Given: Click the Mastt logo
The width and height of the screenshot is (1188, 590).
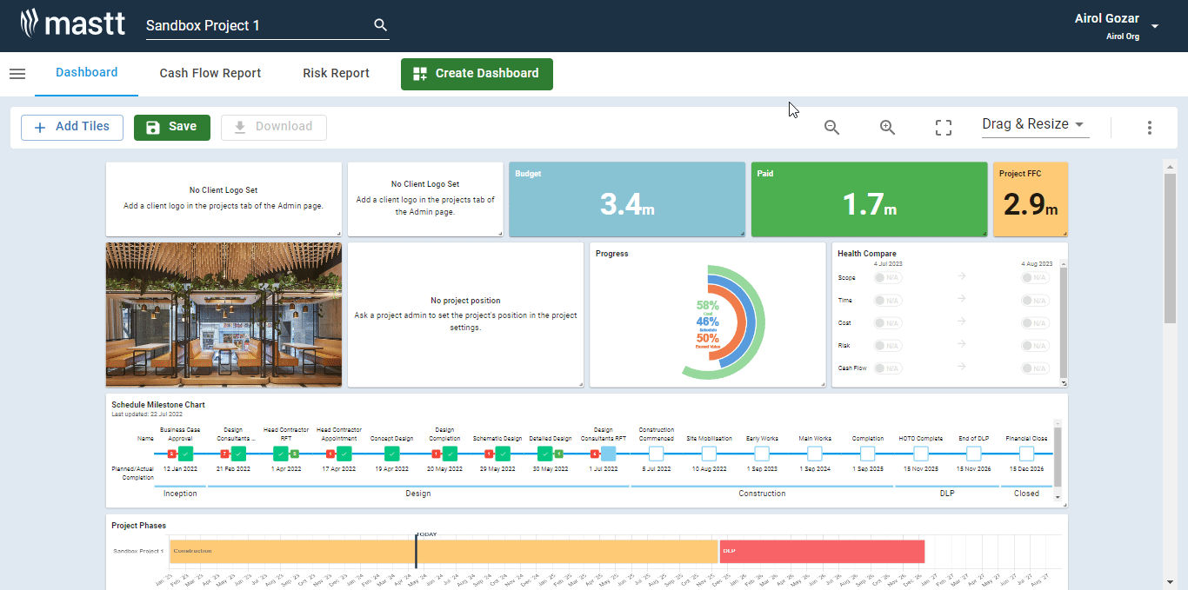Looking at the screenshot, I should click(x=72, y=23).
